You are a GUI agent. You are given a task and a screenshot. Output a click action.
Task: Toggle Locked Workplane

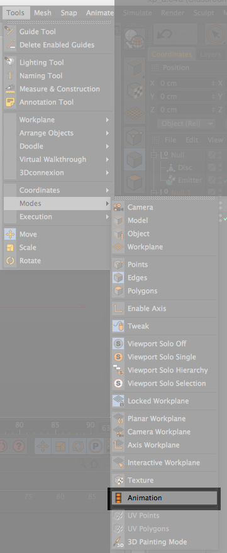tap(164, 401)
